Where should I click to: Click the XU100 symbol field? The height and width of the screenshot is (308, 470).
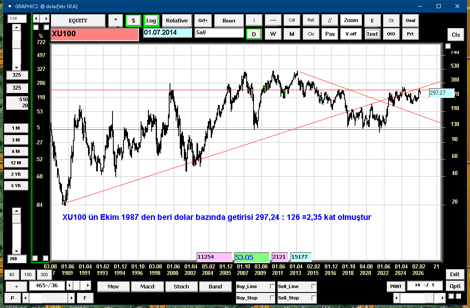pos(95,34)
